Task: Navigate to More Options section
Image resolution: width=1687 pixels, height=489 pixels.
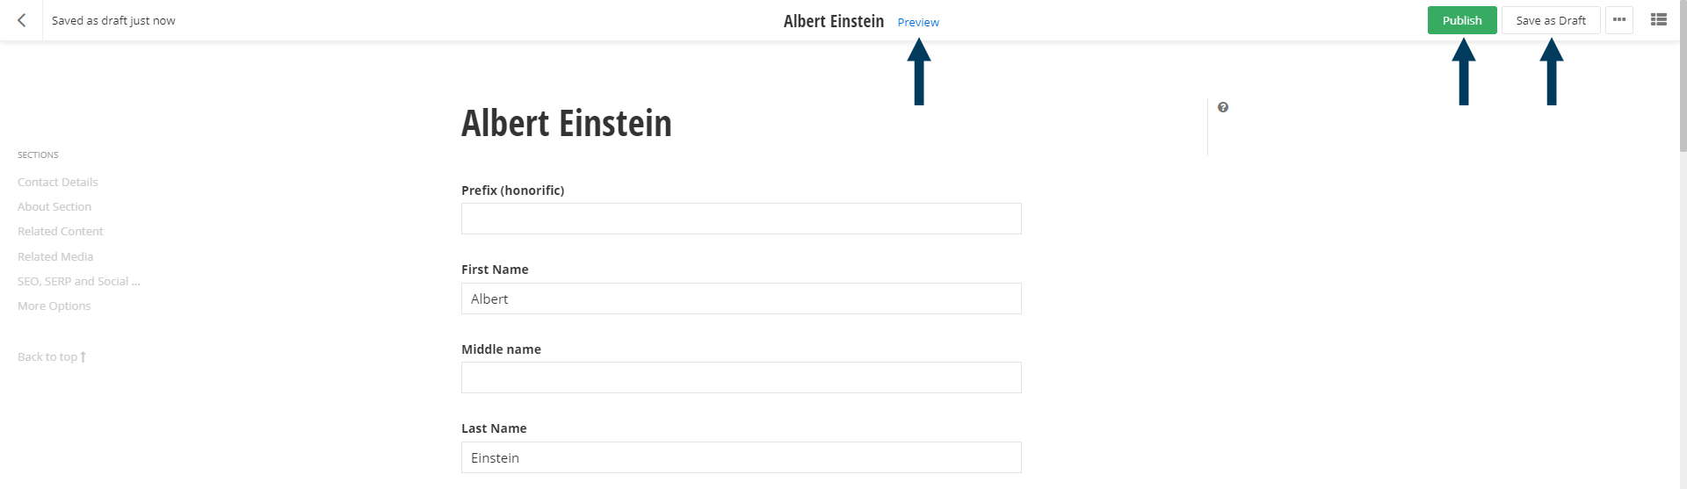Action: 54,306
